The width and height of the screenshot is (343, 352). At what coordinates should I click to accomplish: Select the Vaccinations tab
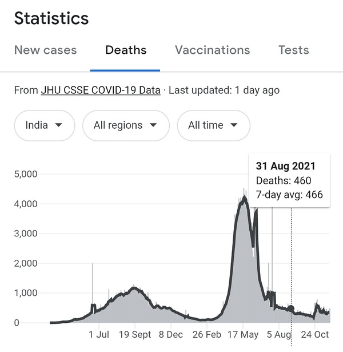(x=212, y=50)
